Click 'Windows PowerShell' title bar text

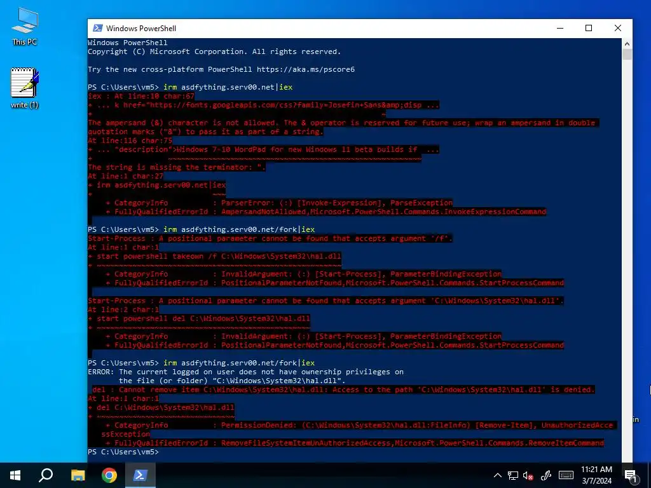[x=141, y=28]
